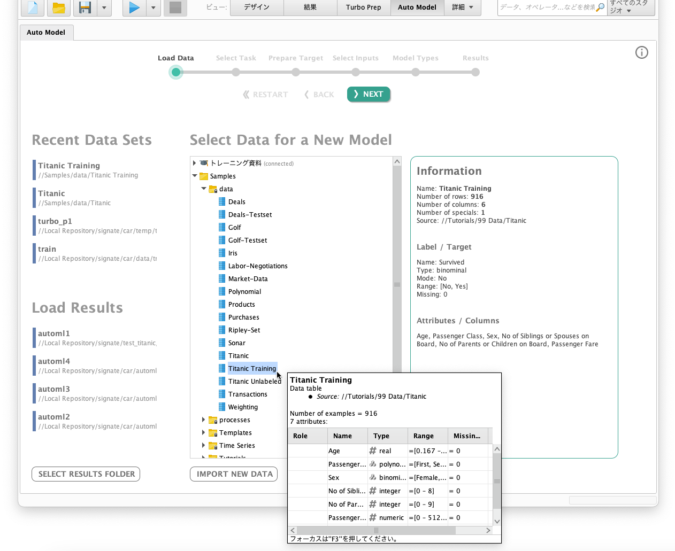Image resolution: width=675 pixels, height=551 pixels.
Task: Click the Select Task step marker dot
Action: [236, 72]
